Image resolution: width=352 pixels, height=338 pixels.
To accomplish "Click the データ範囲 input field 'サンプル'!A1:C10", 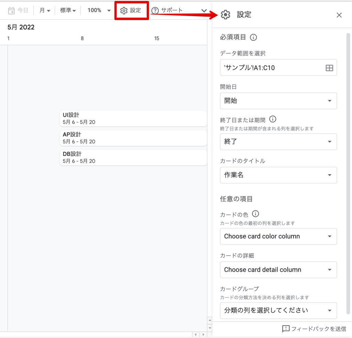I will coord(278,68).
